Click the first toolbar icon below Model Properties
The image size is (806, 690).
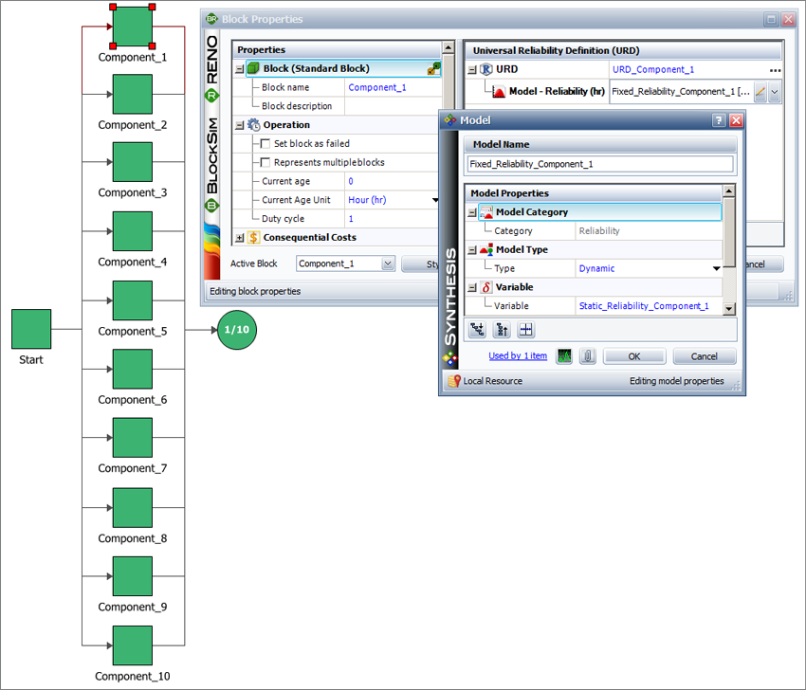[x=478, y=329]
